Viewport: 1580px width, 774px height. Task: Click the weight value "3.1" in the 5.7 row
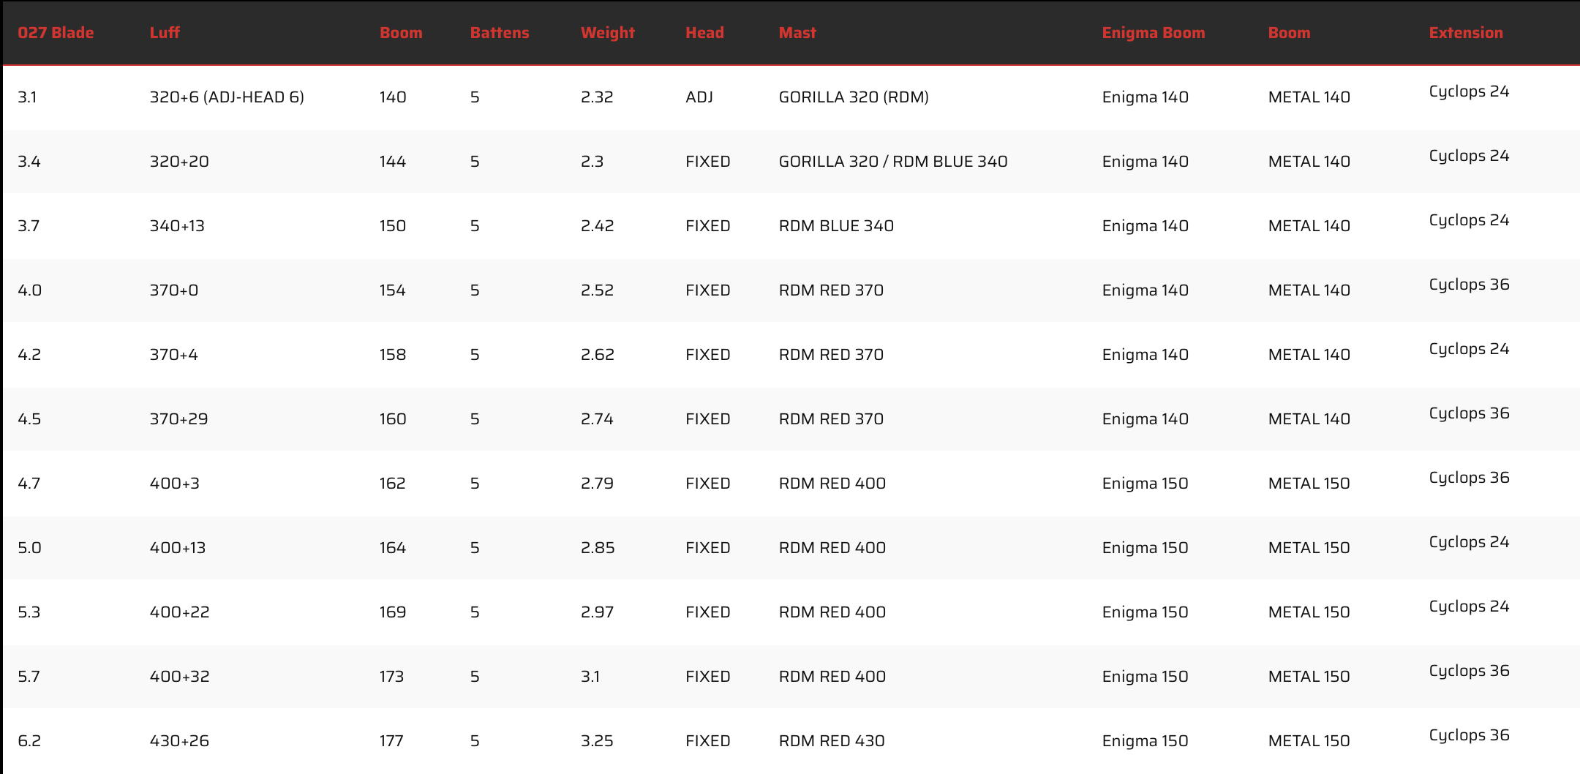point(590,677)
